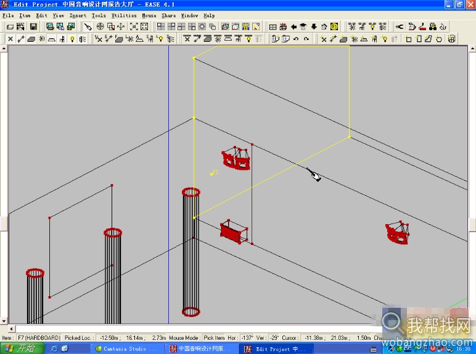Click the yellow F7 face label
The image size is (476, 354).
[215, 172]
